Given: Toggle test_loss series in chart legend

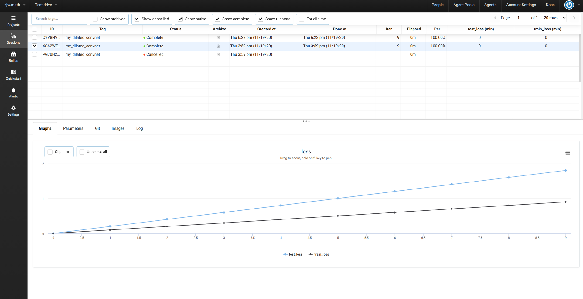Looking at the screenshot, I should 293,255.
